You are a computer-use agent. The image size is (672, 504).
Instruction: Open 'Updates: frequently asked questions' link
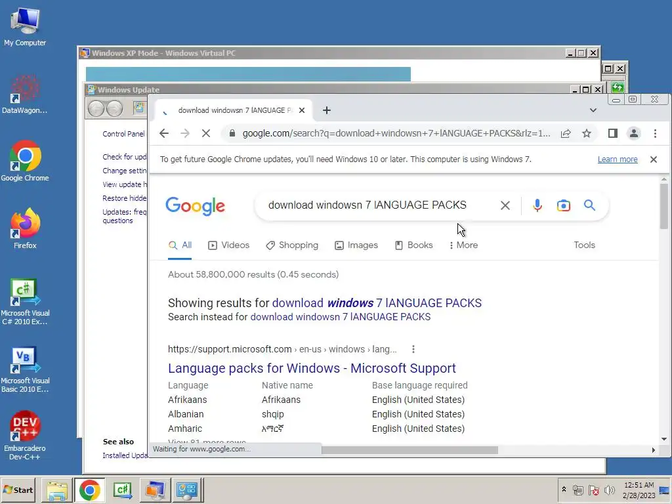[124, 217]
